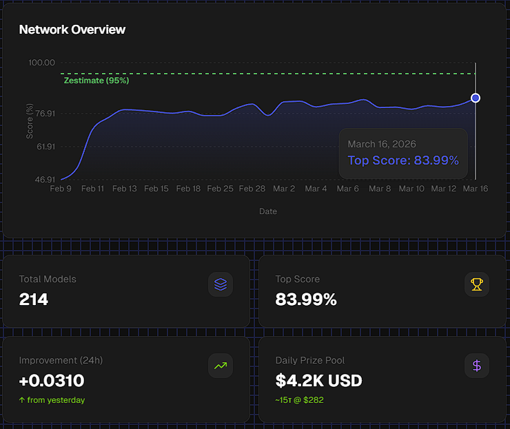Click the tooltip text 'Top Score: 83.99%'
This screenshot has width=510, height=429.
point(403,160)
